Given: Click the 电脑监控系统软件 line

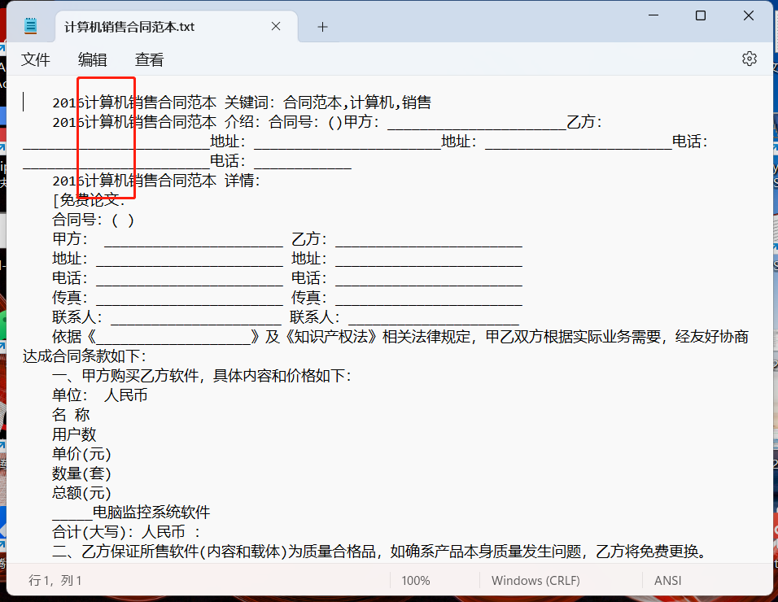Looking at the screenshot, I should (151, 512).
